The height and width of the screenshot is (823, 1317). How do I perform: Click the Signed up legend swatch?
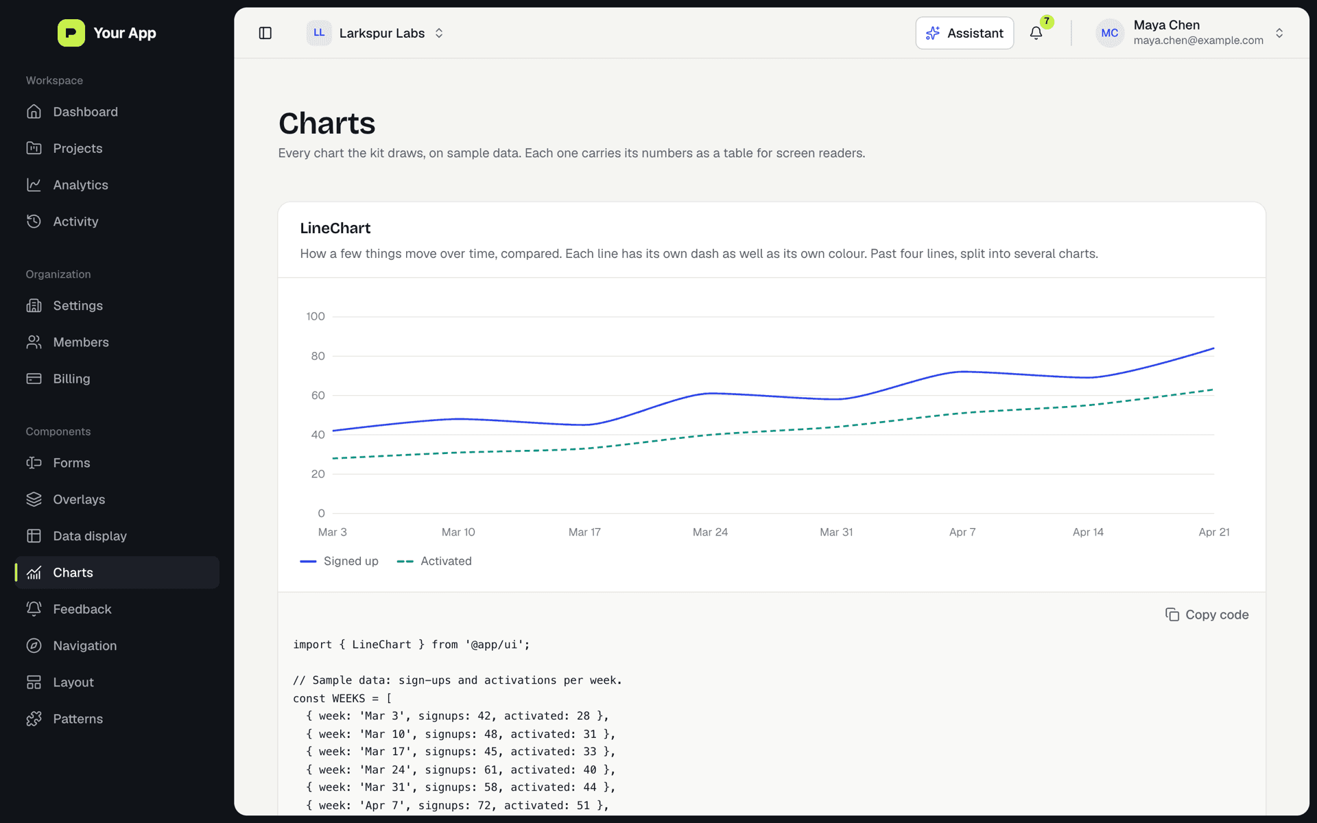[308, 561]
